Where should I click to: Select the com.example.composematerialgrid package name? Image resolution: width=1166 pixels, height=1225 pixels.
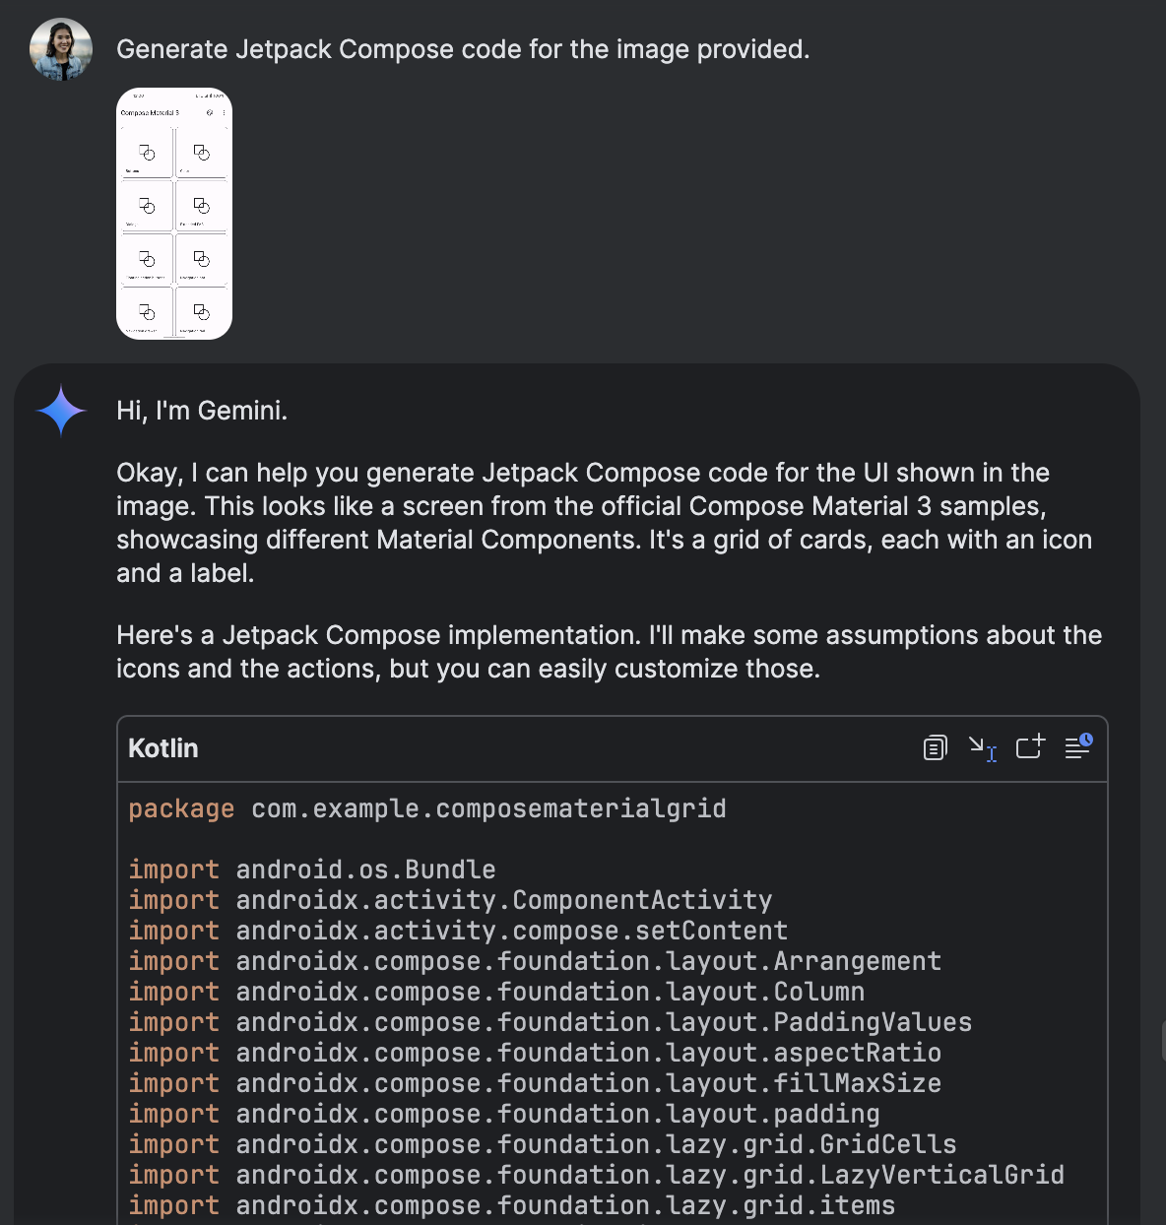487,808
